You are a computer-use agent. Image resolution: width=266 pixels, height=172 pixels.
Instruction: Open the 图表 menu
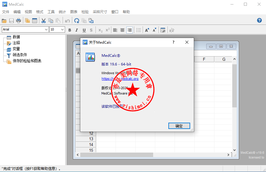tap(74, 12)
